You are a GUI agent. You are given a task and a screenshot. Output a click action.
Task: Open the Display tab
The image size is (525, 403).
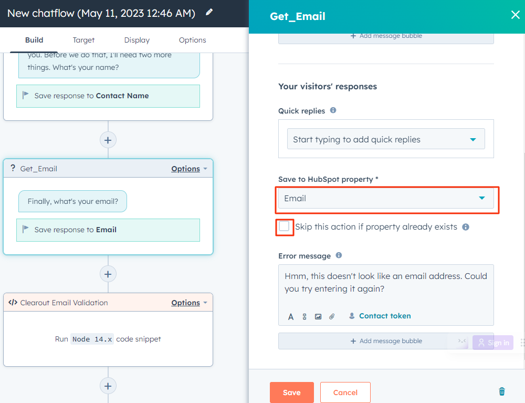[x=136, y=40]
